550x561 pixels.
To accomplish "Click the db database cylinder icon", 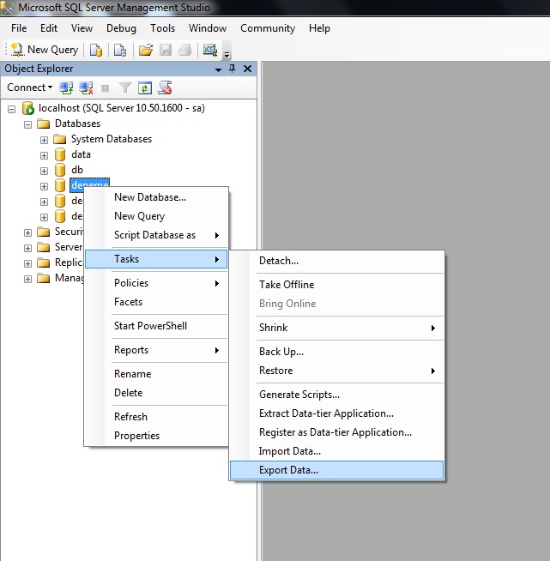I will click(x=60, y=170).
